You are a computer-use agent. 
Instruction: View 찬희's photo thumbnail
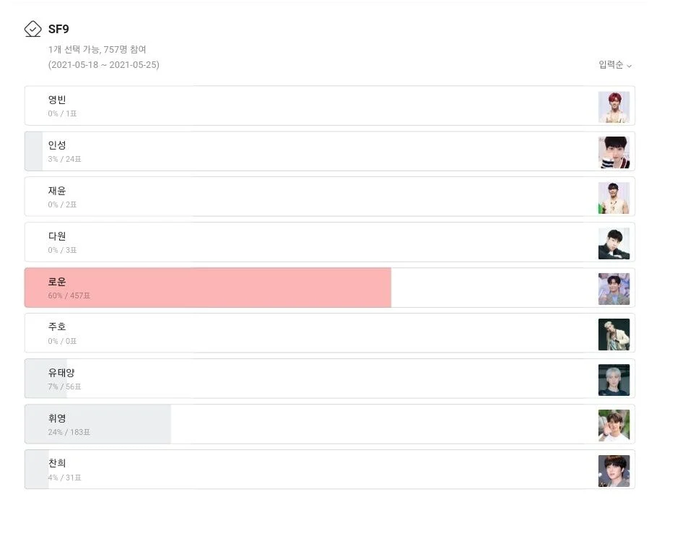614,471
